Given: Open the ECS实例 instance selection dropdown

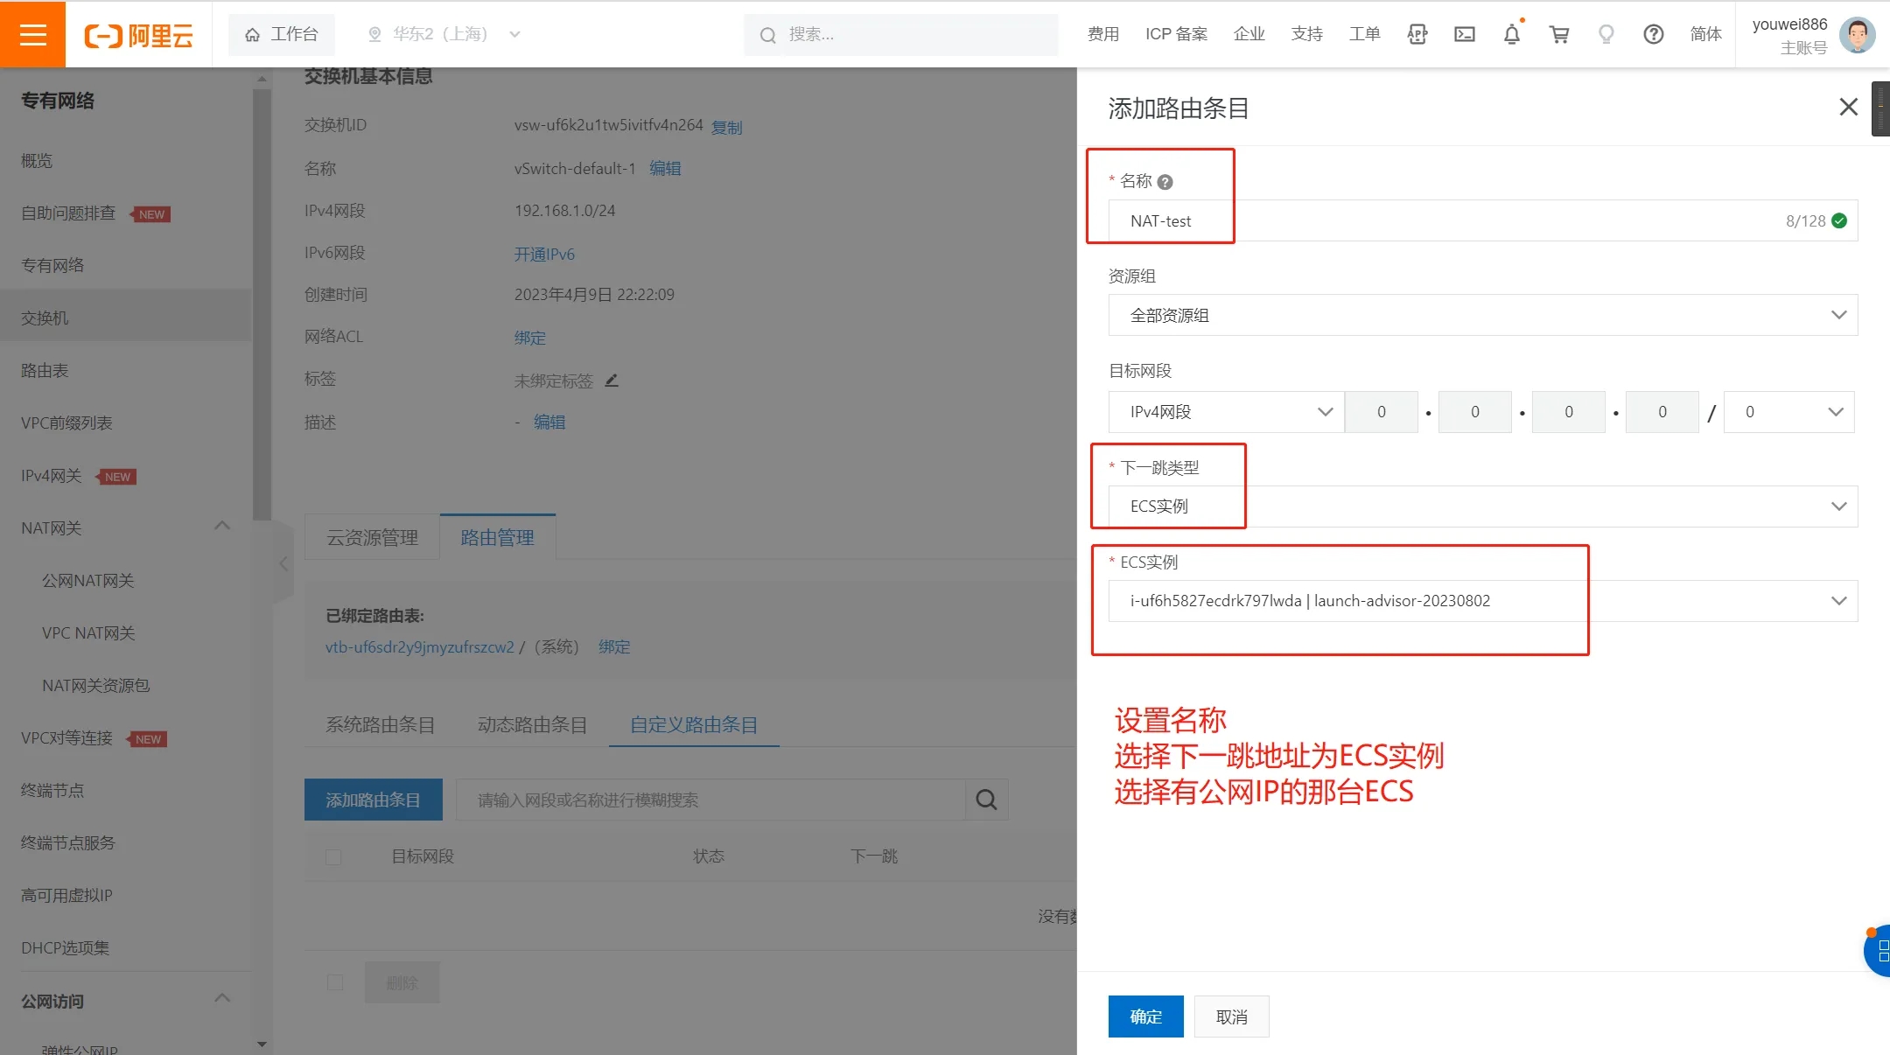Looking at the screenshot, I should [x=1482, y=601].
